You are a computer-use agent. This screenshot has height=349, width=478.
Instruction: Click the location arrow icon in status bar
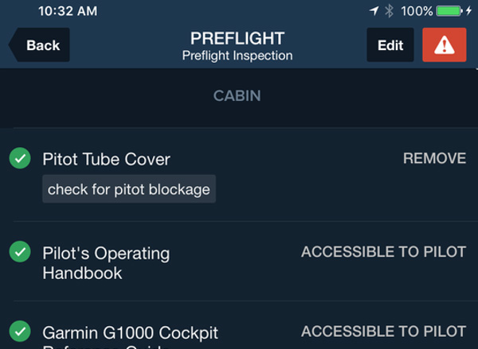tap(374, 11)
